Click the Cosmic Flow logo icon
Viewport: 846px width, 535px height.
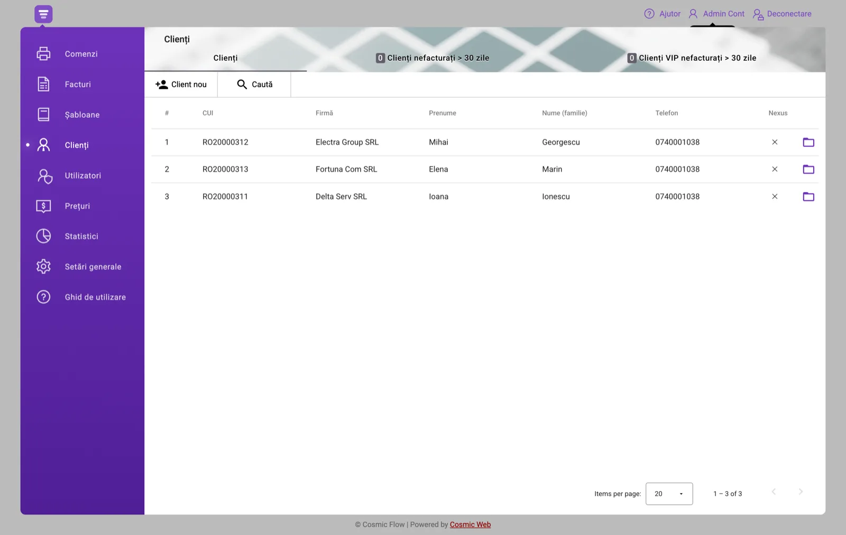coord(43,14)
